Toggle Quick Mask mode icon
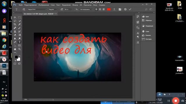This screenshot has width=186, height=104. pyautogui.click(x=15, y=64)
